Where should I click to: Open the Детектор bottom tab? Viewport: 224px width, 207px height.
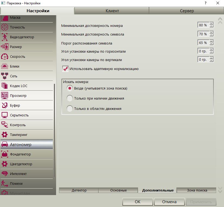click(x=79, y=190)
